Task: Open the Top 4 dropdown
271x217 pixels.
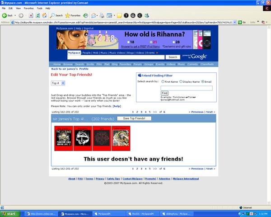Action: click(58, 84)
